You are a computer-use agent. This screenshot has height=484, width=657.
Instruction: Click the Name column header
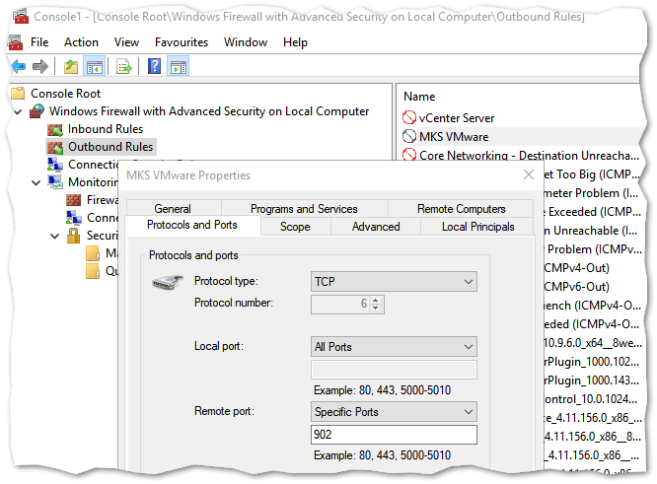[419, 97]
